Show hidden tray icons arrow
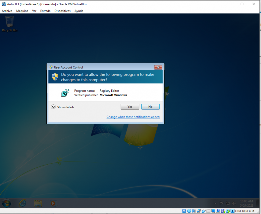This screenshot has height=214, width=261. (x=215, y=204)
